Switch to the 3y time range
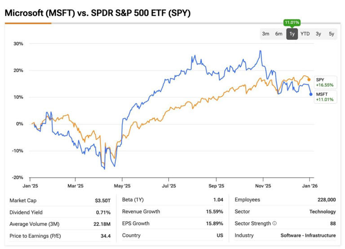The image size is (345, 249). (318, 34)
